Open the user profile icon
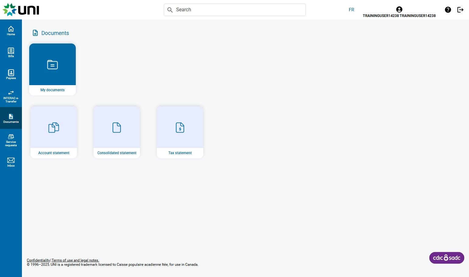469x277 pixels. [399, 9]
